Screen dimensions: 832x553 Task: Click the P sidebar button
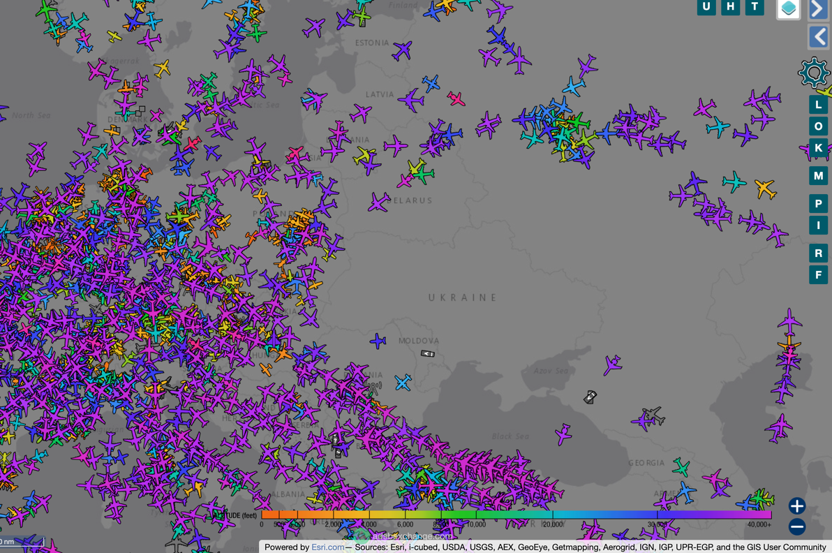coord(817,203)
